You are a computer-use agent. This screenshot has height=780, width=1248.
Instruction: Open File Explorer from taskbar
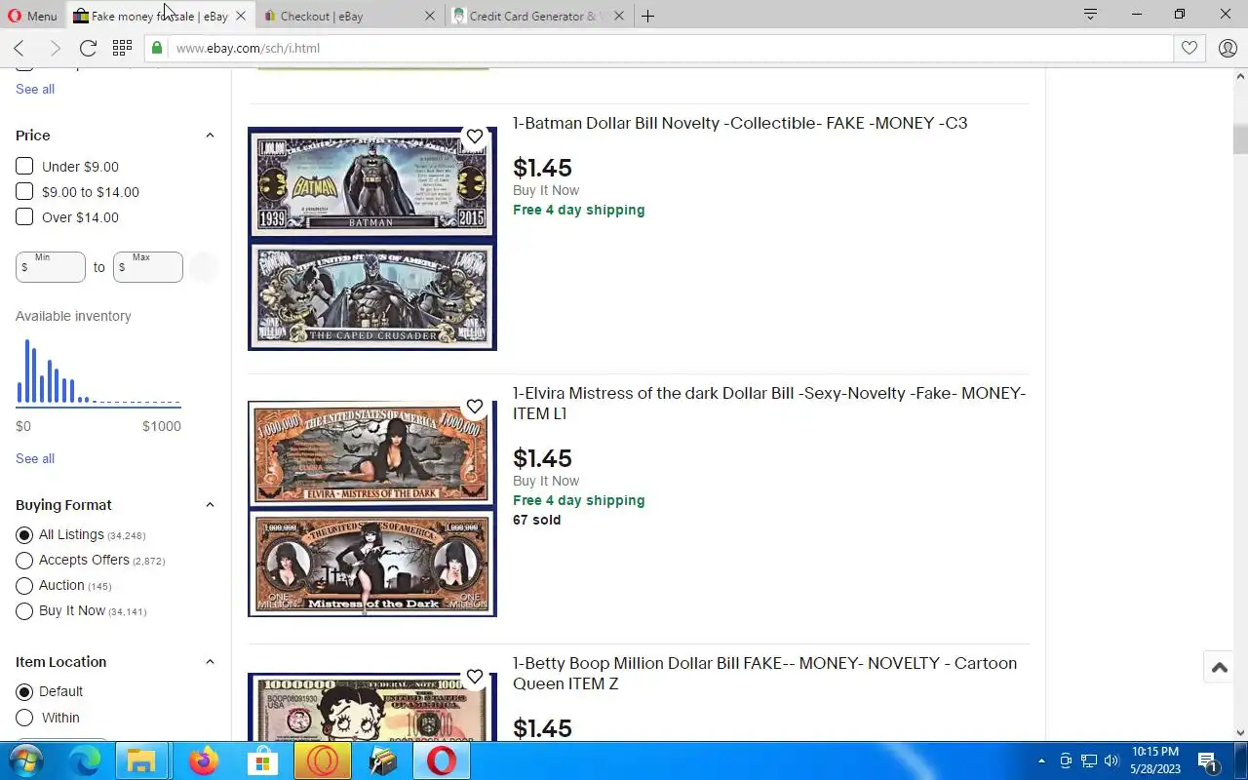(142, 761)
